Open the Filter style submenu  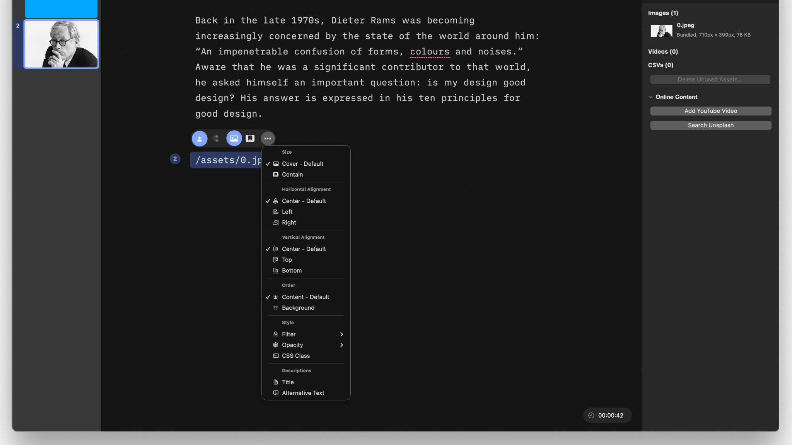[x=288, y=334]
